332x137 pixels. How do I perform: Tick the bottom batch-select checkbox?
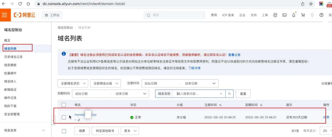[x=64, y=131]
